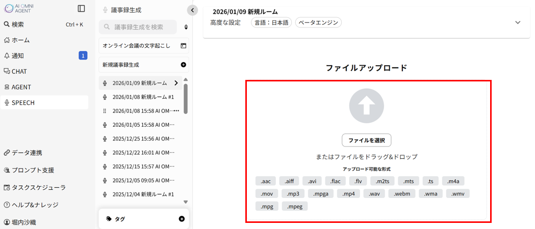Expand the 高度な設定 panel chevron
Image resolution: width=535 pixels, height=229 pixels.
coord(518,22)
